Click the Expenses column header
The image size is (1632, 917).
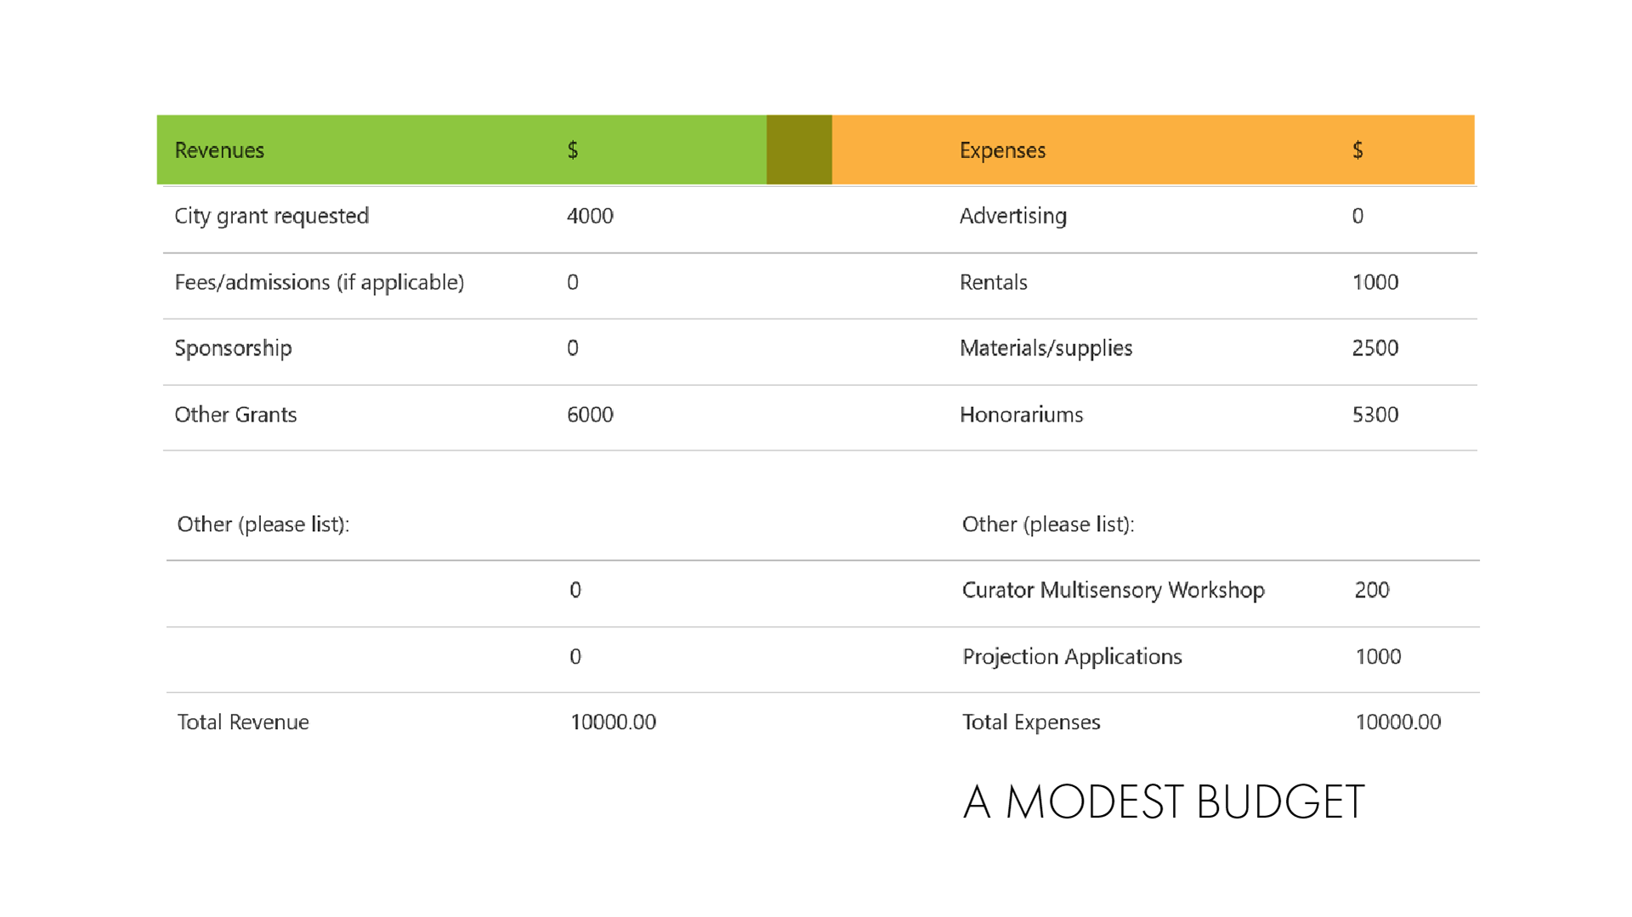pos(1002,150)
